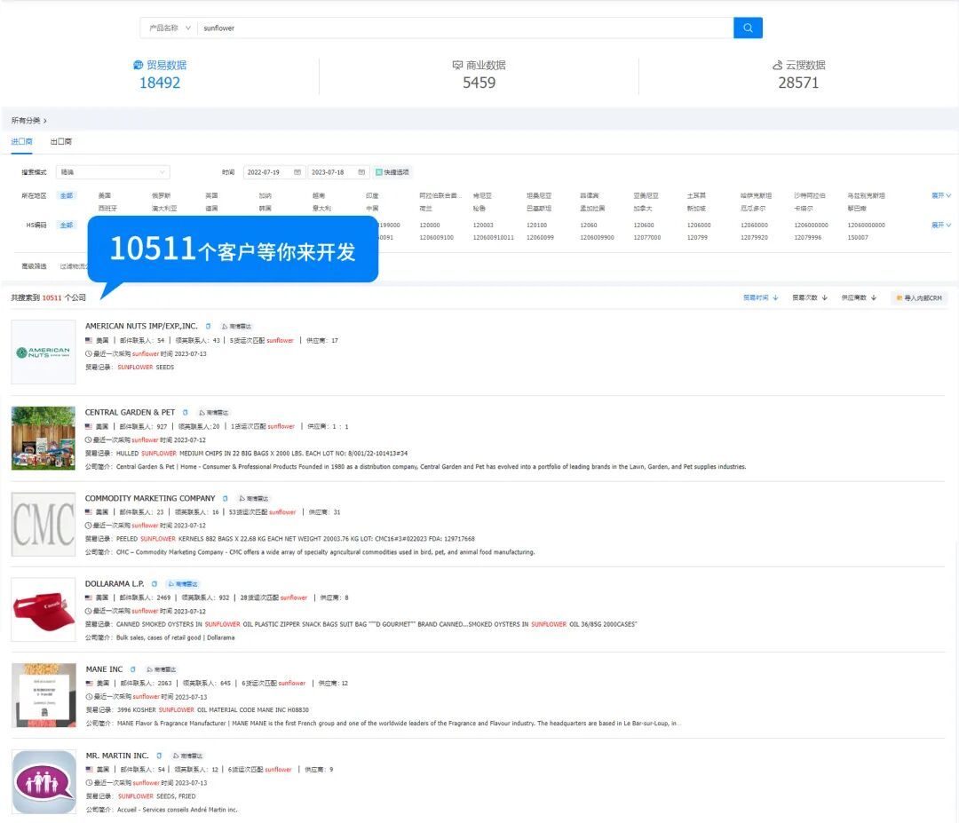Click the 导入内部CRM import button
The width and height of the screenshot is (959, 823).
(919, 297)
